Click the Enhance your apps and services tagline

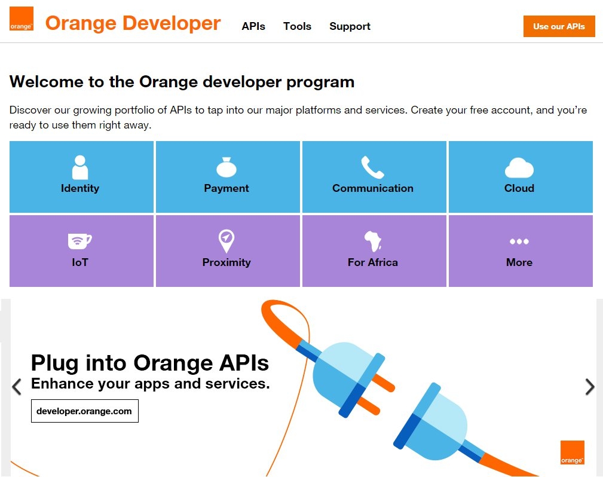pyautogui.click(x=151, y=384)
